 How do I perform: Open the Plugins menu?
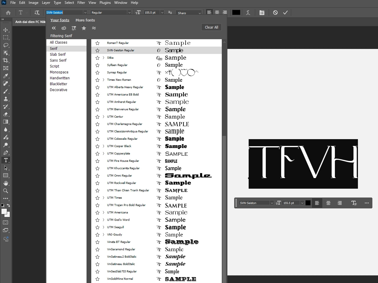(x=105, y=3)
